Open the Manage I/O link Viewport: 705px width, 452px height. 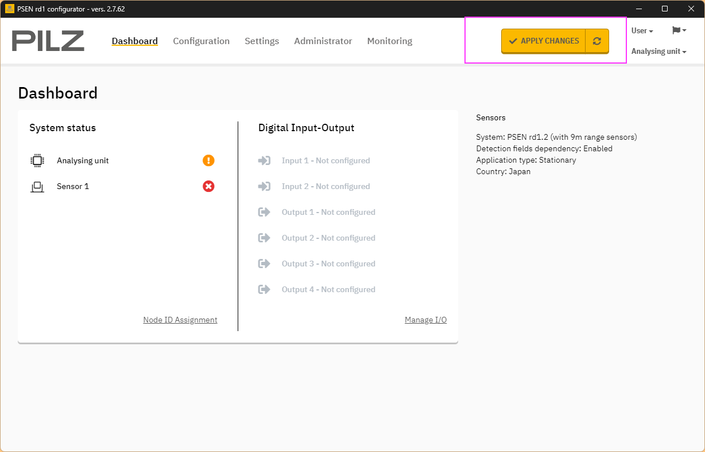(425, 320)
